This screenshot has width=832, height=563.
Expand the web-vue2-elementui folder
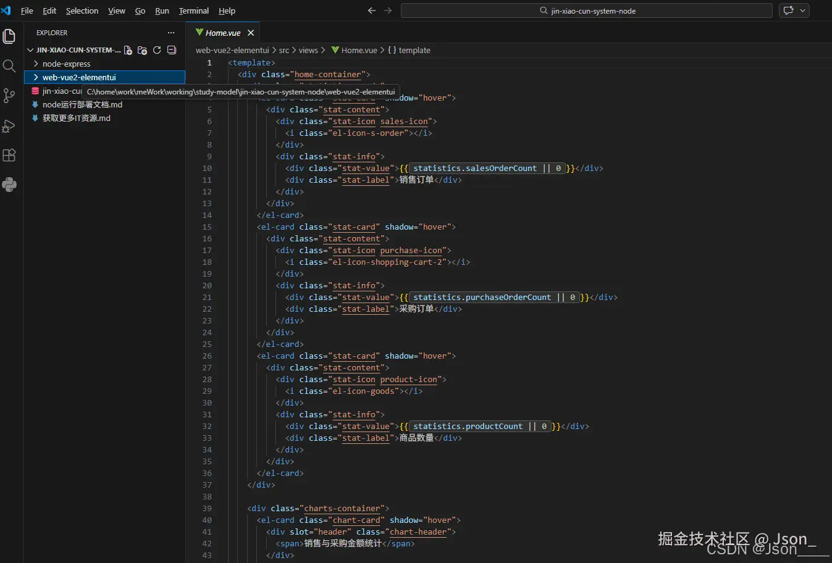click(x=78, y=77)
